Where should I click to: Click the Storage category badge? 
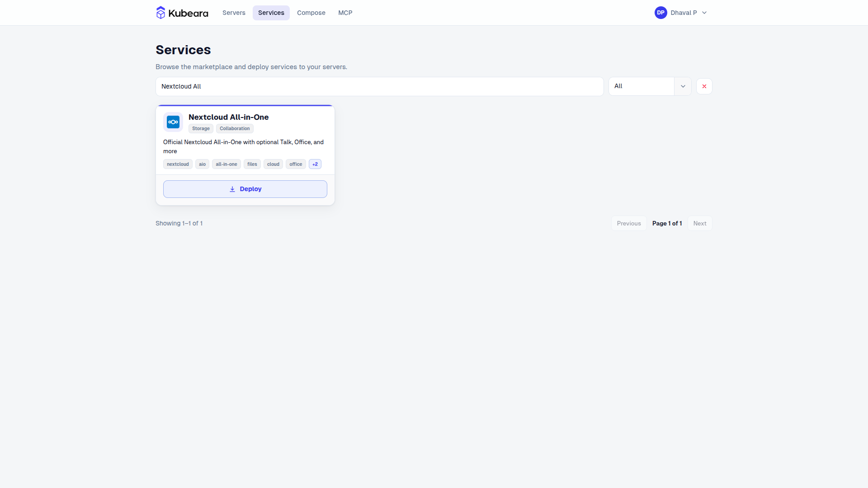[201, 129]
